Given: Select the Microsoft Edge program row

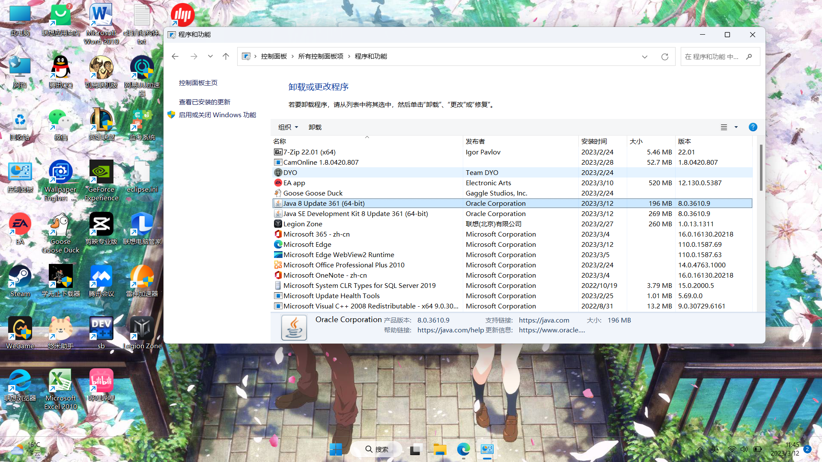Looking at the screenshot, I should tap(307, 244).
